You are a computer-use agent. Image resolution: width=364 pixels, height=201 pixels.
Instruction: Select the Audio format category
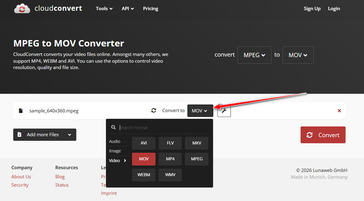115,142
